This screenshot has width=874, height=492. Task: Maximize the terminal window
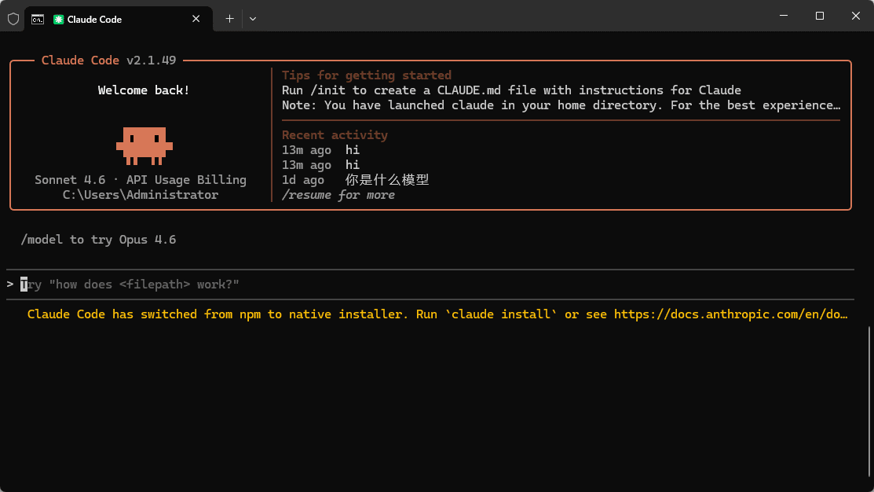pos(819,16)
